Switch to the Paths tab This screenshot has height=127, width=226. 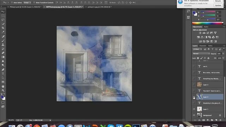210,46
